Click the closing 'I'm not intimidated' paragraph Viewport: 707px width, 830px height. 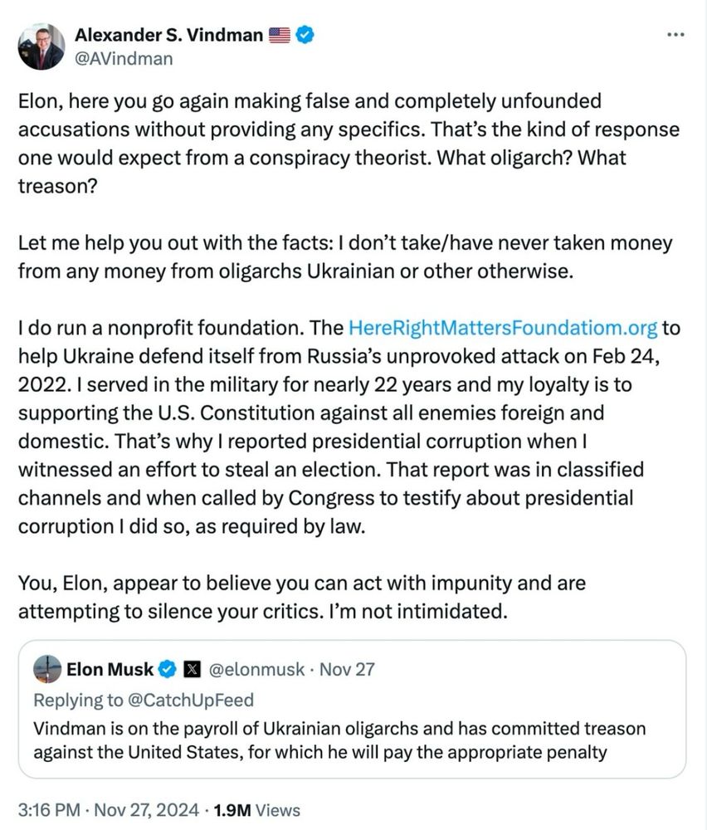point(302,597)
